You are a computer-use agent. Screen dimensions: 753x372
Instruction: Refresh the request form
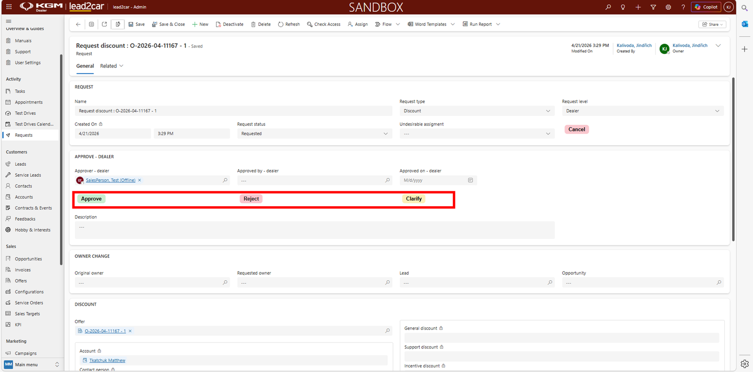pyautogui.click(x=289, y=24)
